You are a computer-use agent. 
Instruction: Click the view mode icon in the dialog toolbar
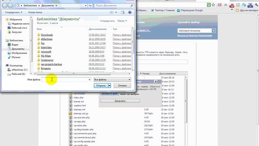click(112, 12)
